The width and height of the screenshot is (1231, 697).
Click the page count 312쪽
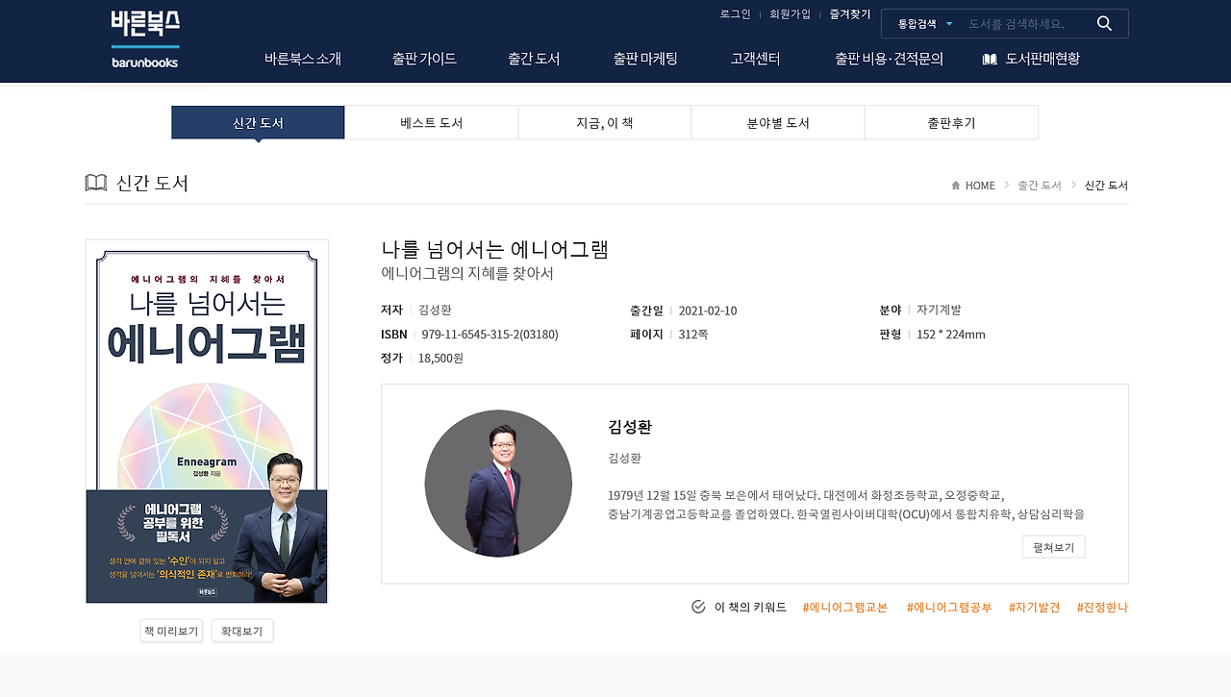693,335
